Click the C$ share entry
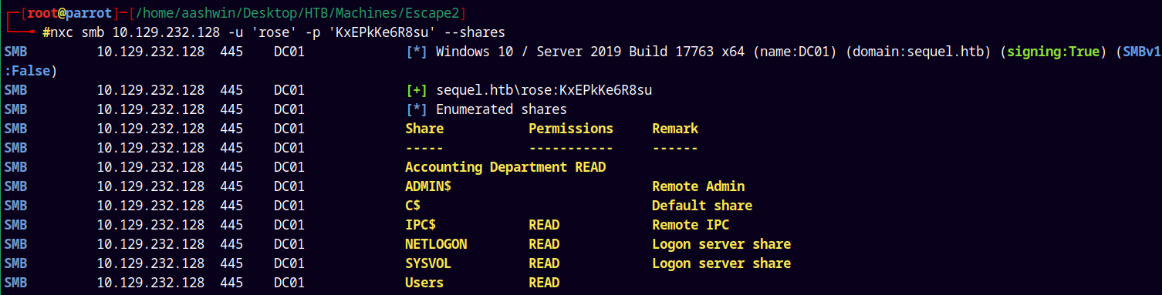Screen dimensions: 1162x295 (x=413, y=206)
